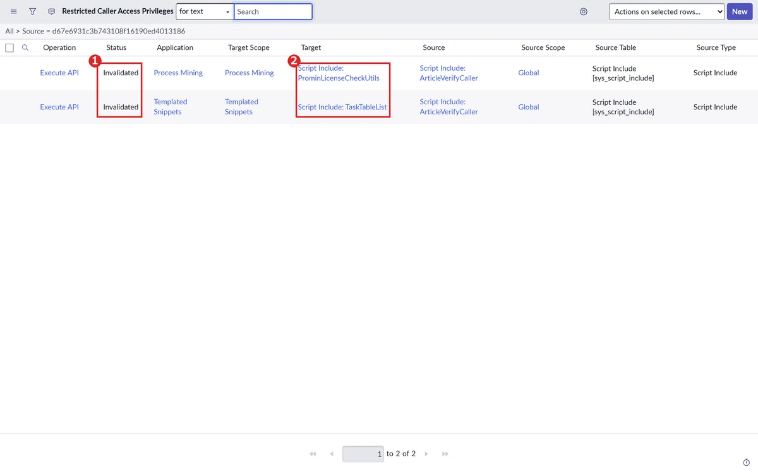
Task: Sort by the Source column header
Action: click(x=434, y=47)
